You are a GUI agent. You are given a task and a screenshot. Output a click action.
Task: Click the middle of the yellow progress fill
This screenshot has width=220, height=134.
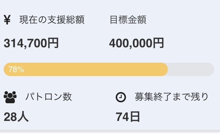pos(86,69)
